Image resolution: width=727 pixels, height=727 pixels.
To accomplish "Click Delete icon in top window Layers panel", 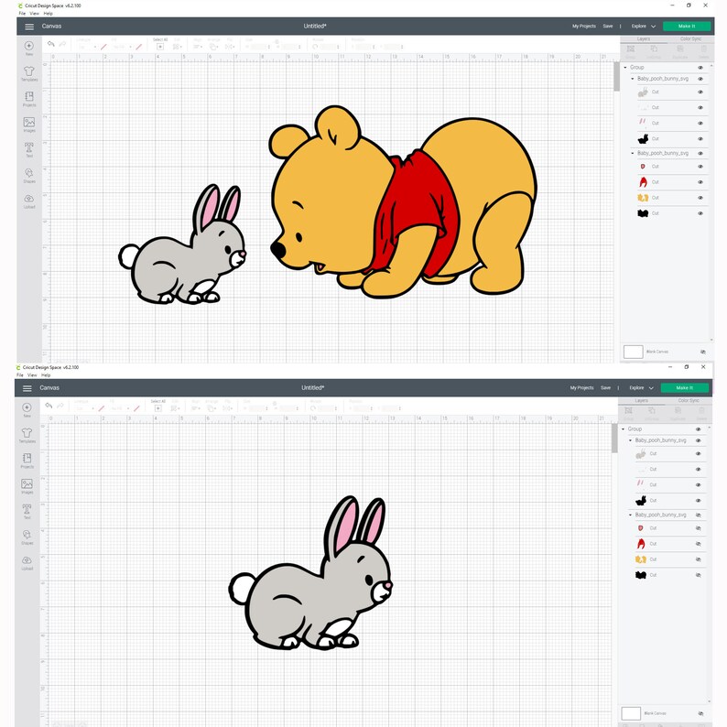I will coord(704,49).
